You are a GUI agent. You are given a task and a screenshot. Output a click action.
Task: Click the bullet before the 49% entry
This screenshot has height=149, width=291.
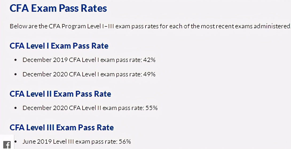coord(15,74)
